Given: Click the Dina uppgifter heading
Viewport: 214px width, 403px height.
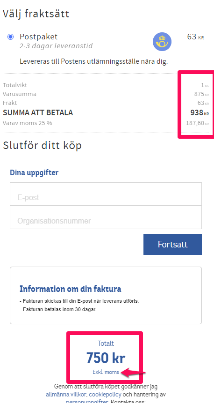Looking at the screenshot, I should click(34, 172).
